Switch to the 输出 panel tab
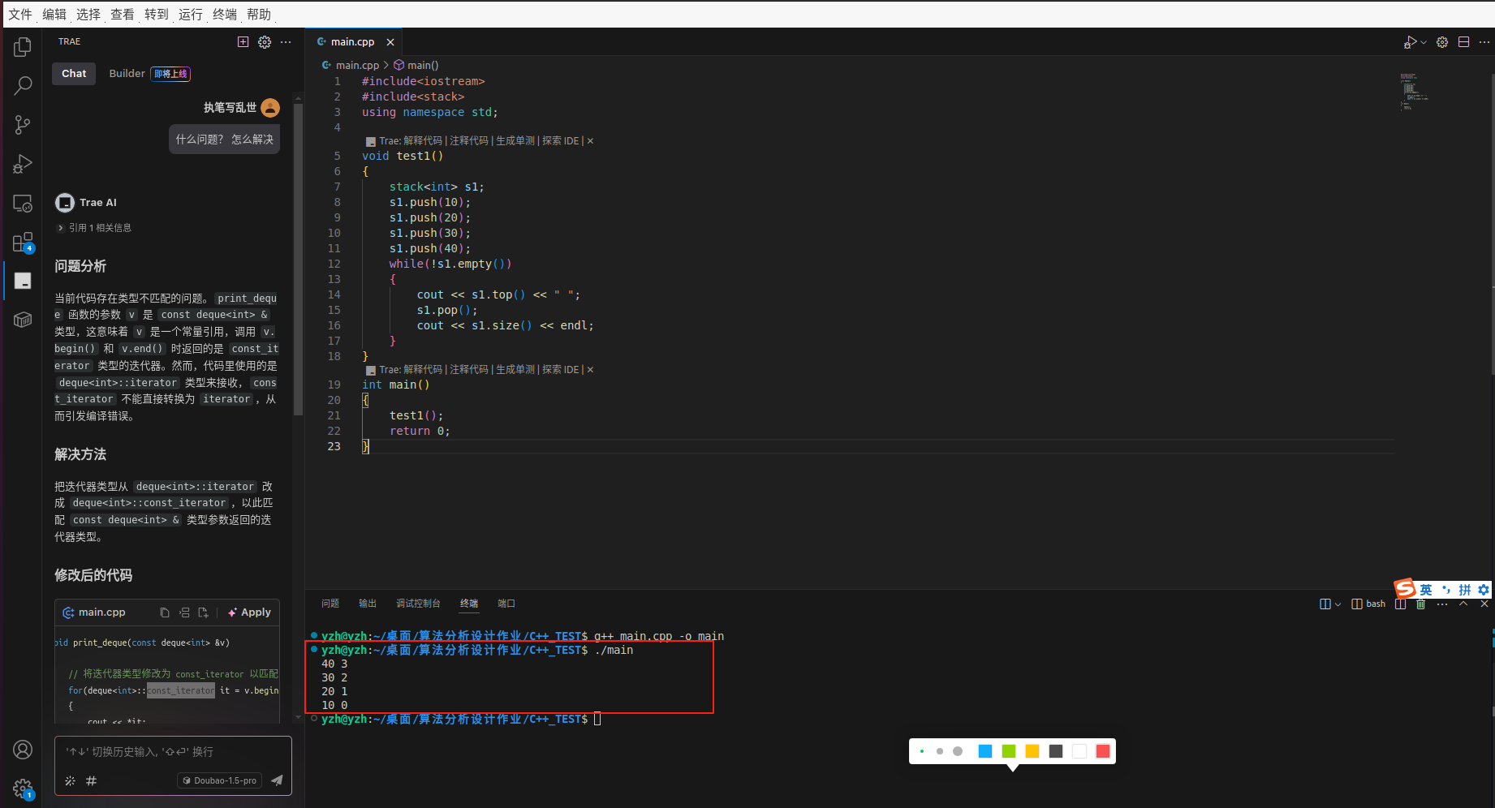This screenshot has height=808, width=1495. click(368, 604)
